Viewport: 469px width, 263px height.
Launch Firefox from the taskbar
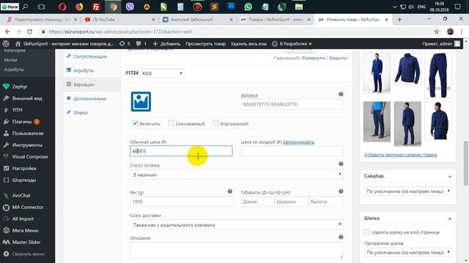click(x=79, y=7)
